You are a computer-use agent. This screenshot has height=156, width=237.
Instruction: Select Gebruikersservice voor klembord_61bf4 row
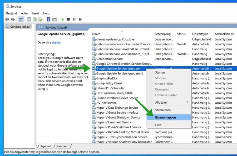pos(164,54)
